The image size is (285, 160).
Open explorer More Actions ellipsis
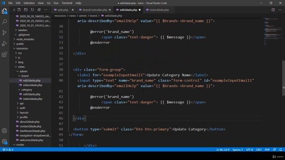[45, 10]
